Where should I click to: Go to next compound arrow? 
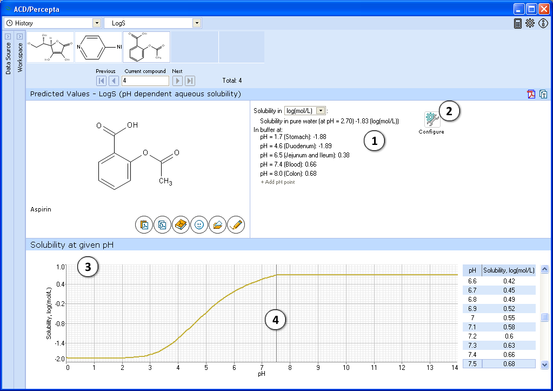(x=177, y=81)
